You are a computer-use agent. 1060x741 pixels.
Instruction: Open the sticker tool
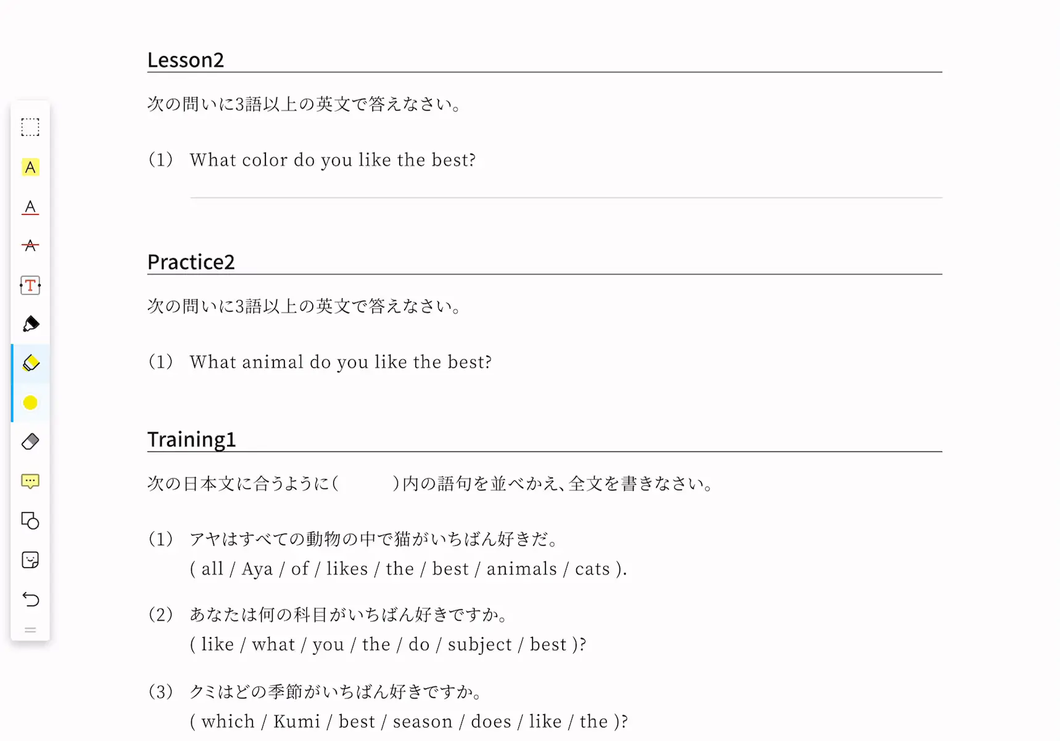click(x=30, y=560)
